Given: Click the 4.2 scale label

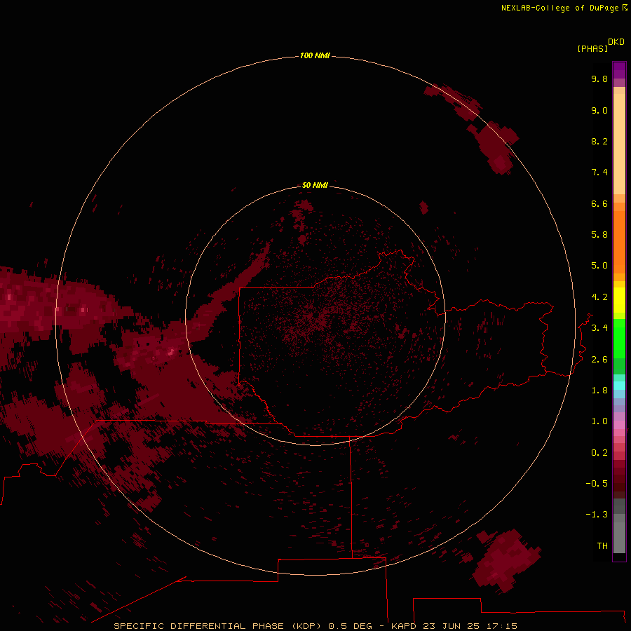Looking at the screenshot, I should 599,297.
